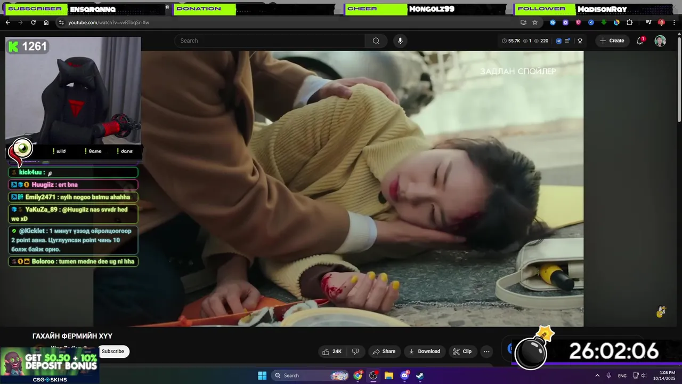This screenshot has height=384, width=682.
Task: Open the YouTube account avatar menu
Action: pos(660,41)
